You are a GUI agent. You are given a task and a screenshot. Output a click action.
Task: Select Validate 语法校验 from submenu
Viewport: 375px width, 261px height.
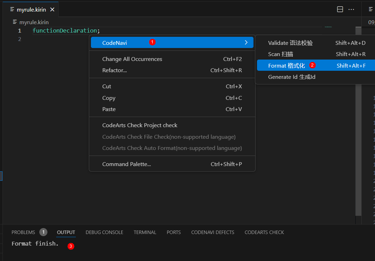tap(290, 43)
